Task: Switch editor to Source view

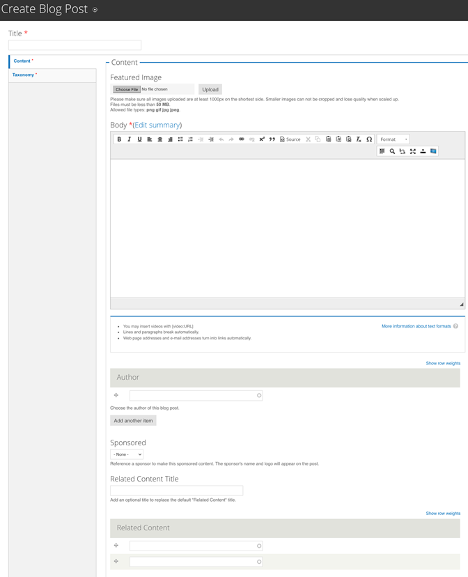Action: [x=290, y=139]
